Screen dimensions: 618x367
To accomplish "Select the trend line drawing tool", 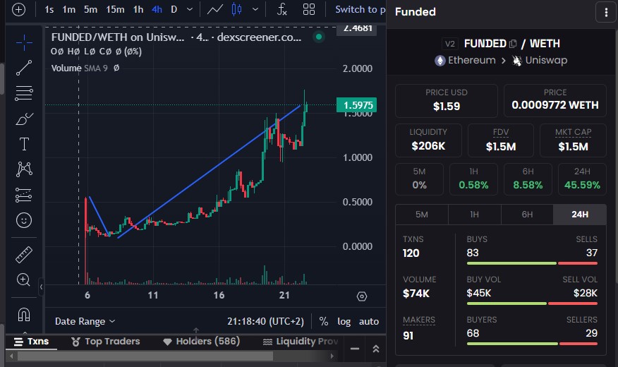I will (x=24, y=68).
